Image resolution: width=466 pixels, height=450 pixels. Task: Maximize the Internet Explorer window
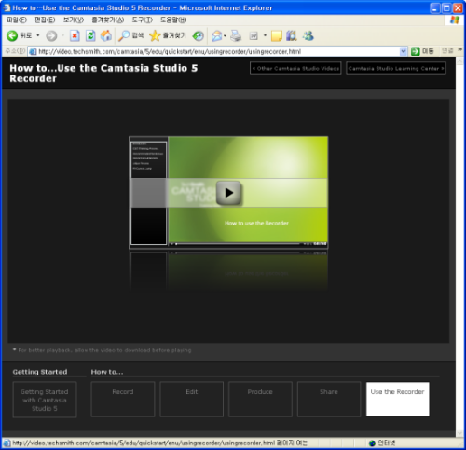tap(446, 8)
